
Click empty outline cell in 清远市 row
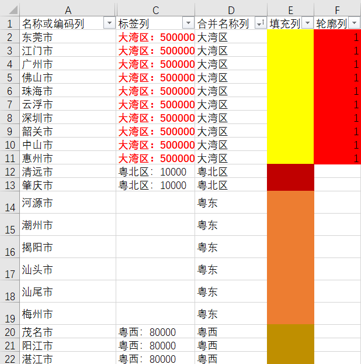pyautogui.click(x=338, y=171)
